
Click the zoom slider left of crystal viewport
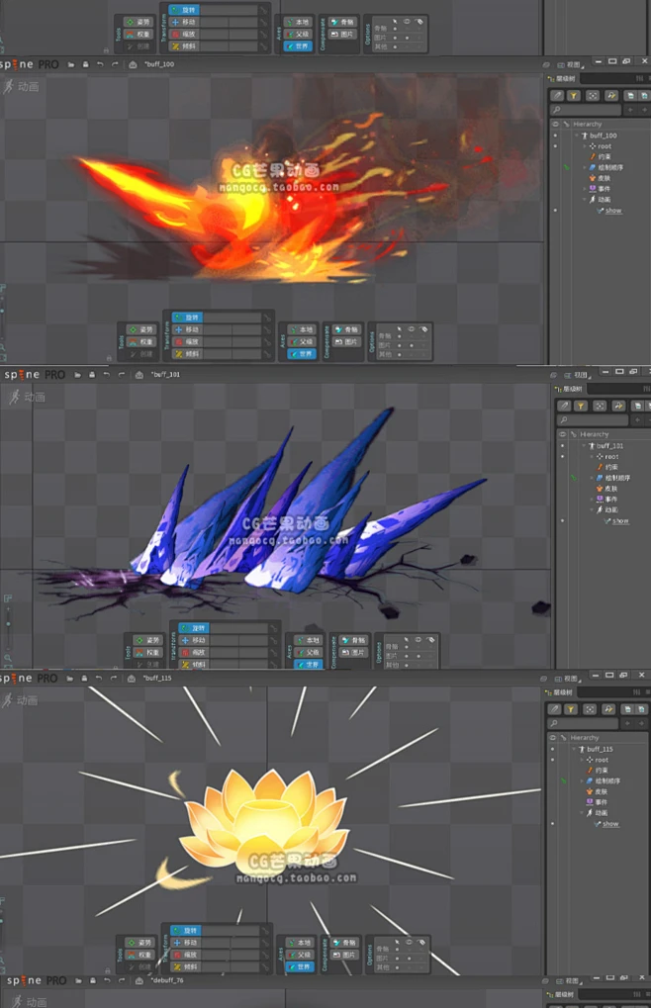tap(9, 625)
